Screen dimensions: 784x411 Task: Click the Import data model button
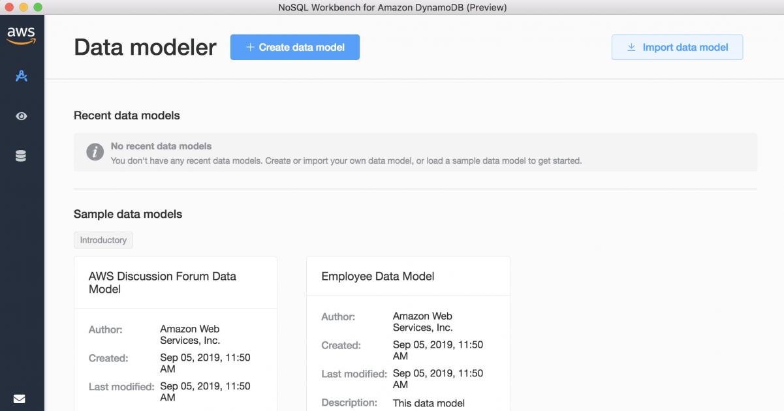(x=677, y=47)
